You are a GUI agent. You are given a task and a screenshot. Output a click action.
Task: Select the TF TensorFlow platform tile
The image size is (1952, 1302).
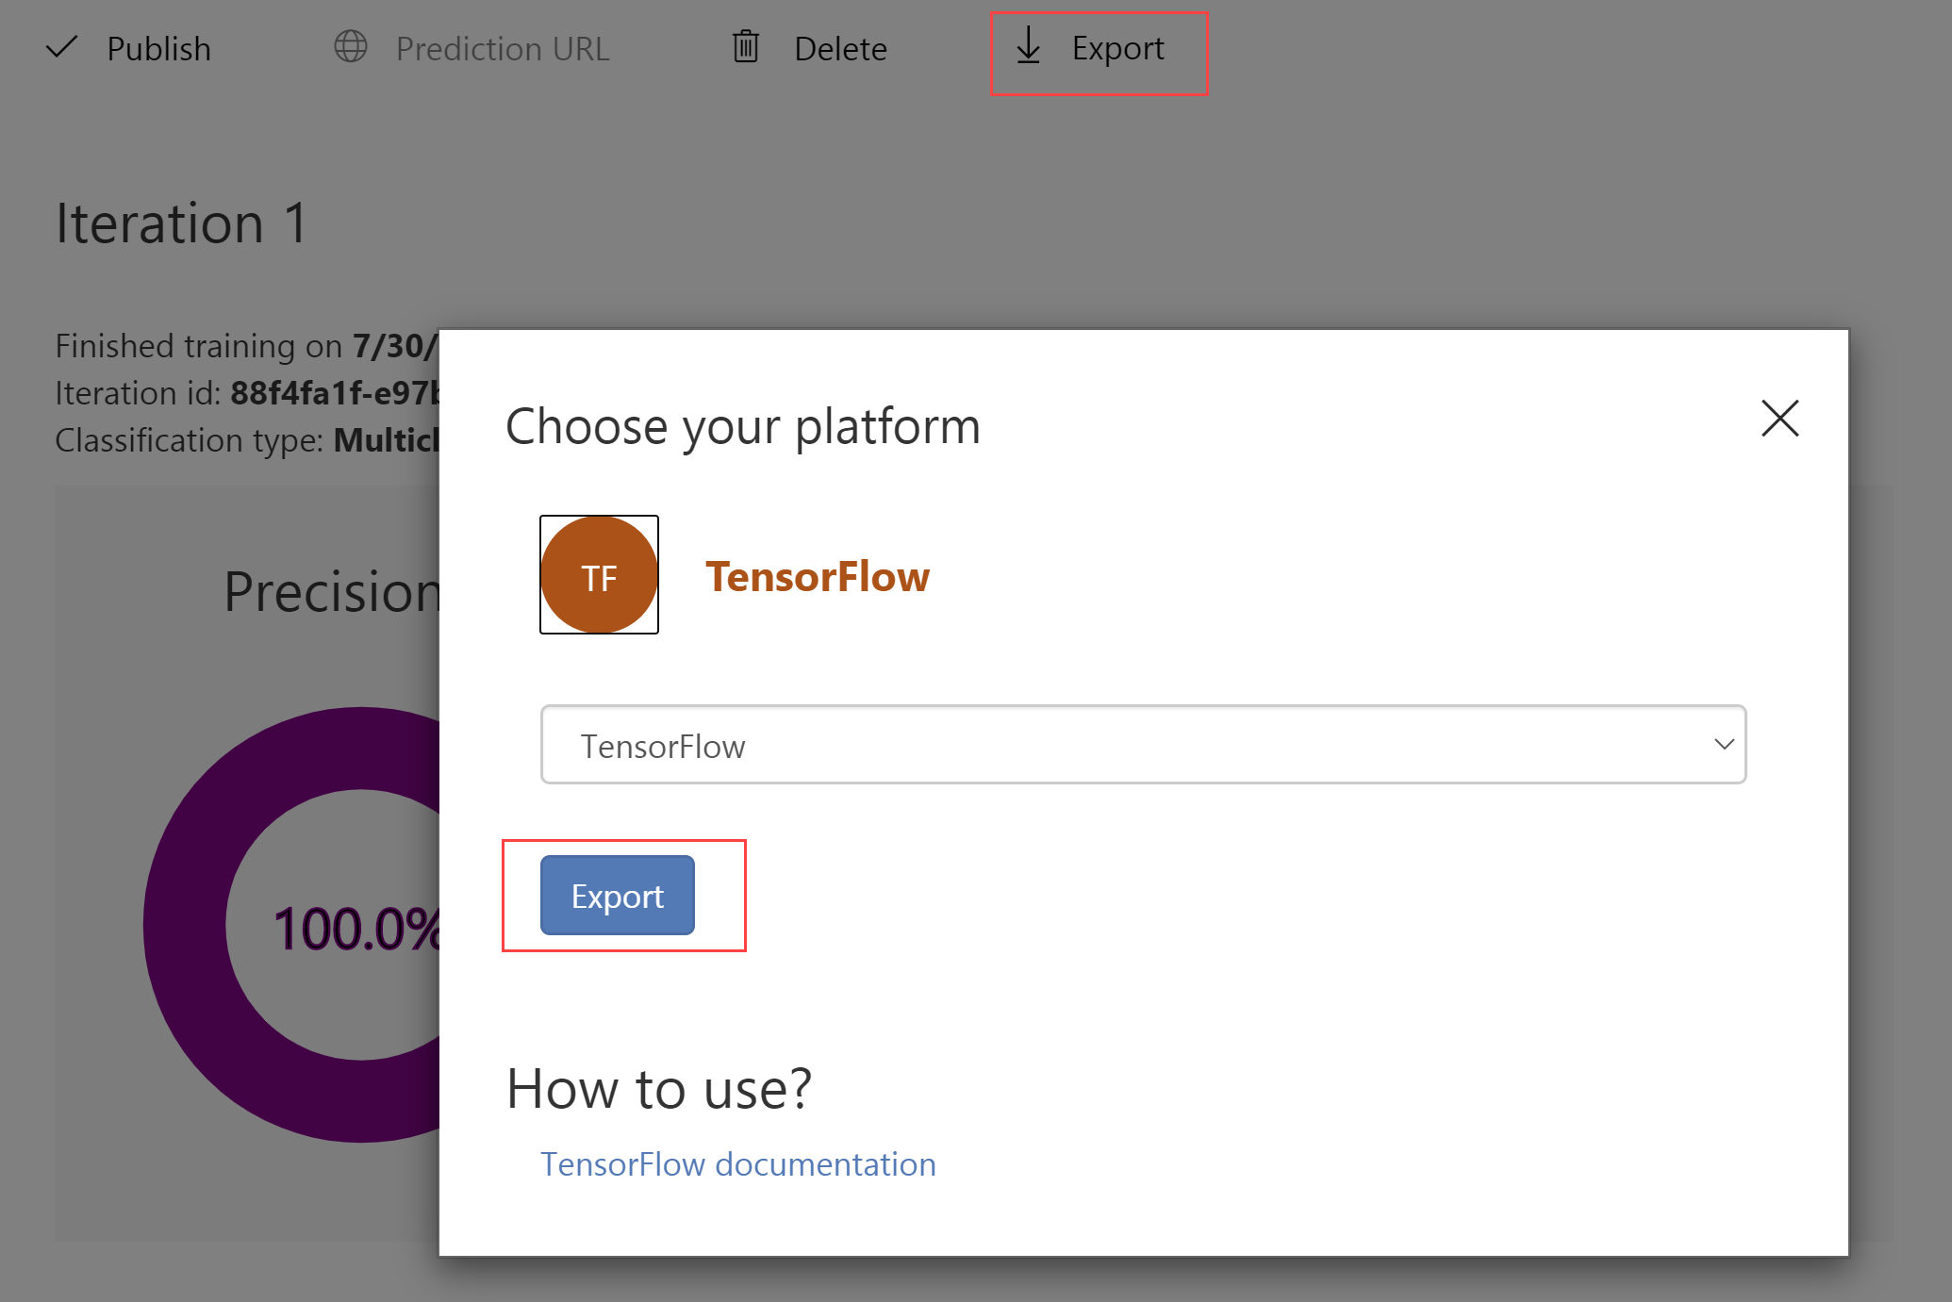[x=599, y=574]
